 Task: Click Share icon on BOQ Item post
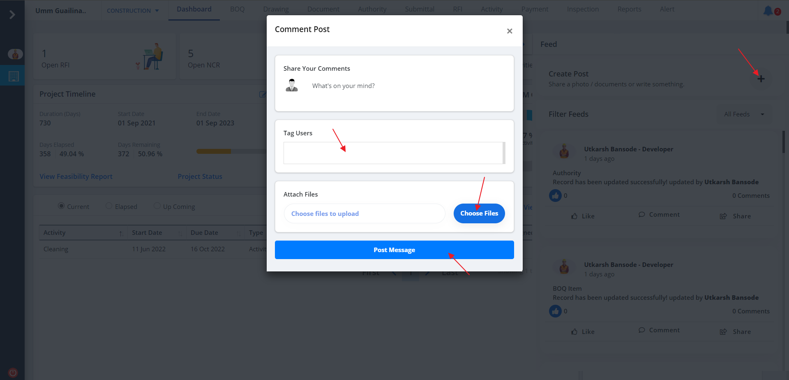coord(723,332)
